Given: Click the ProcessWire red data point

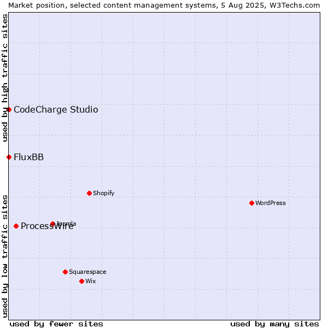Looking at the screenshot, I should (16, 226).
